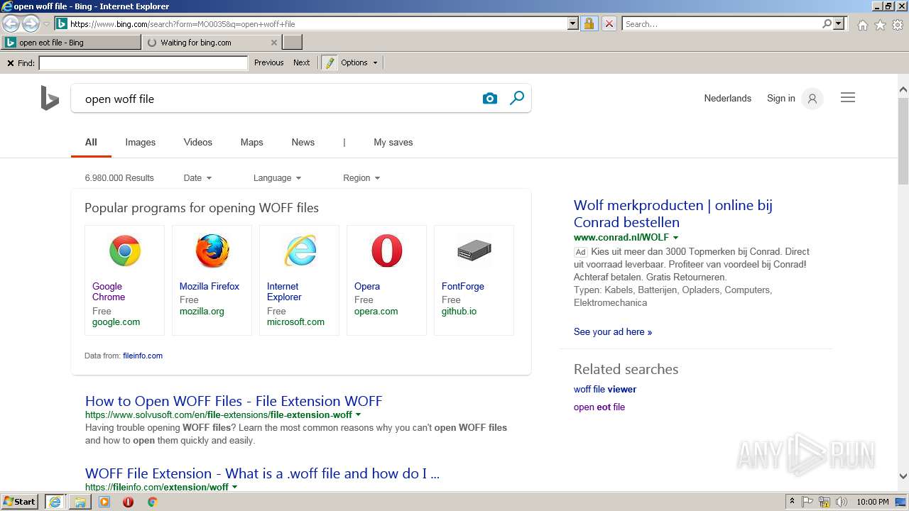This screenshot has height=511, width=909.
Task: Click the Sign in link
Action: [x=781, y=99]
